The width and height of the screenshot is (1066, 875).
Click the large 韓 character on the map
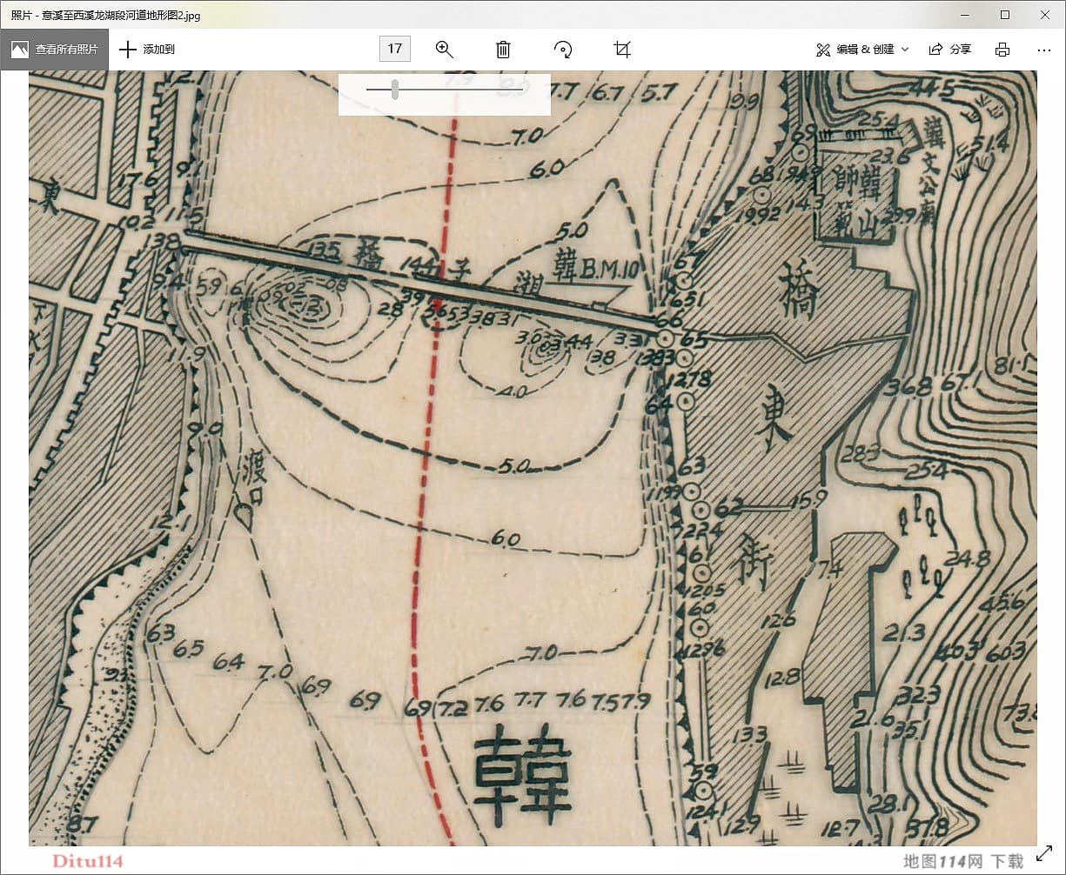click(521, 774)
